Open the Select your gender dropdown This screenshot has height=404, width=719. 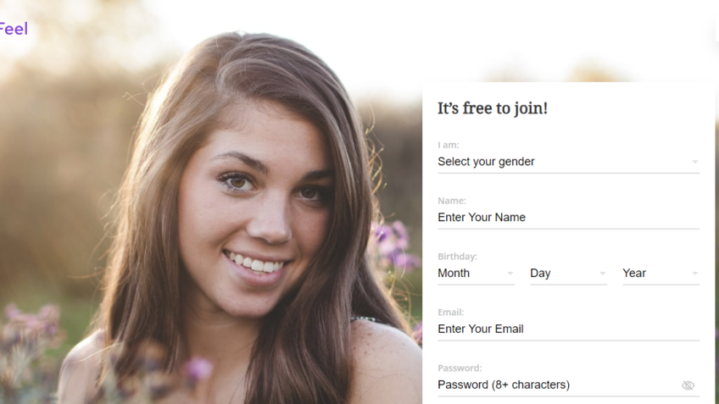coord(569,162)
